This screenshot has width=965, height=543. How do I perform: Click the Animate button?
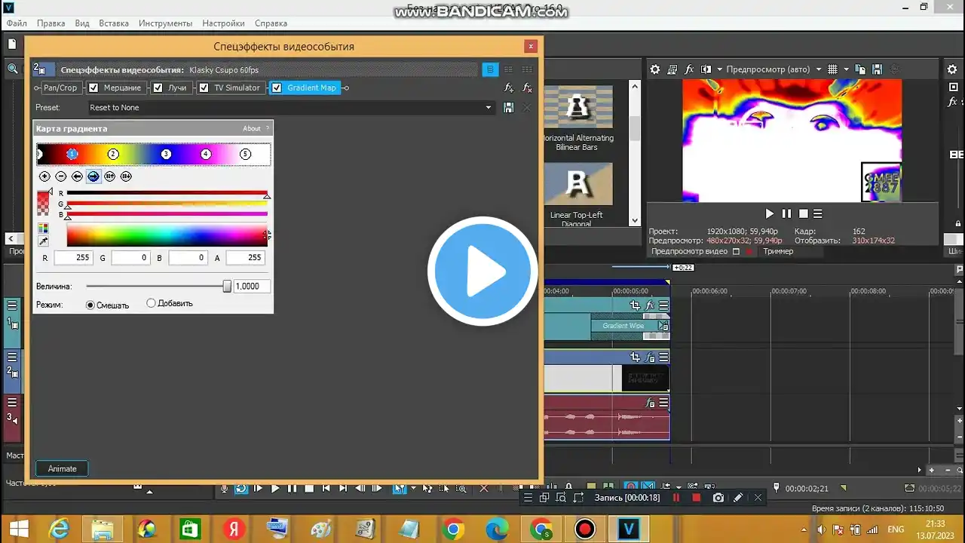(x=62, y=468)
